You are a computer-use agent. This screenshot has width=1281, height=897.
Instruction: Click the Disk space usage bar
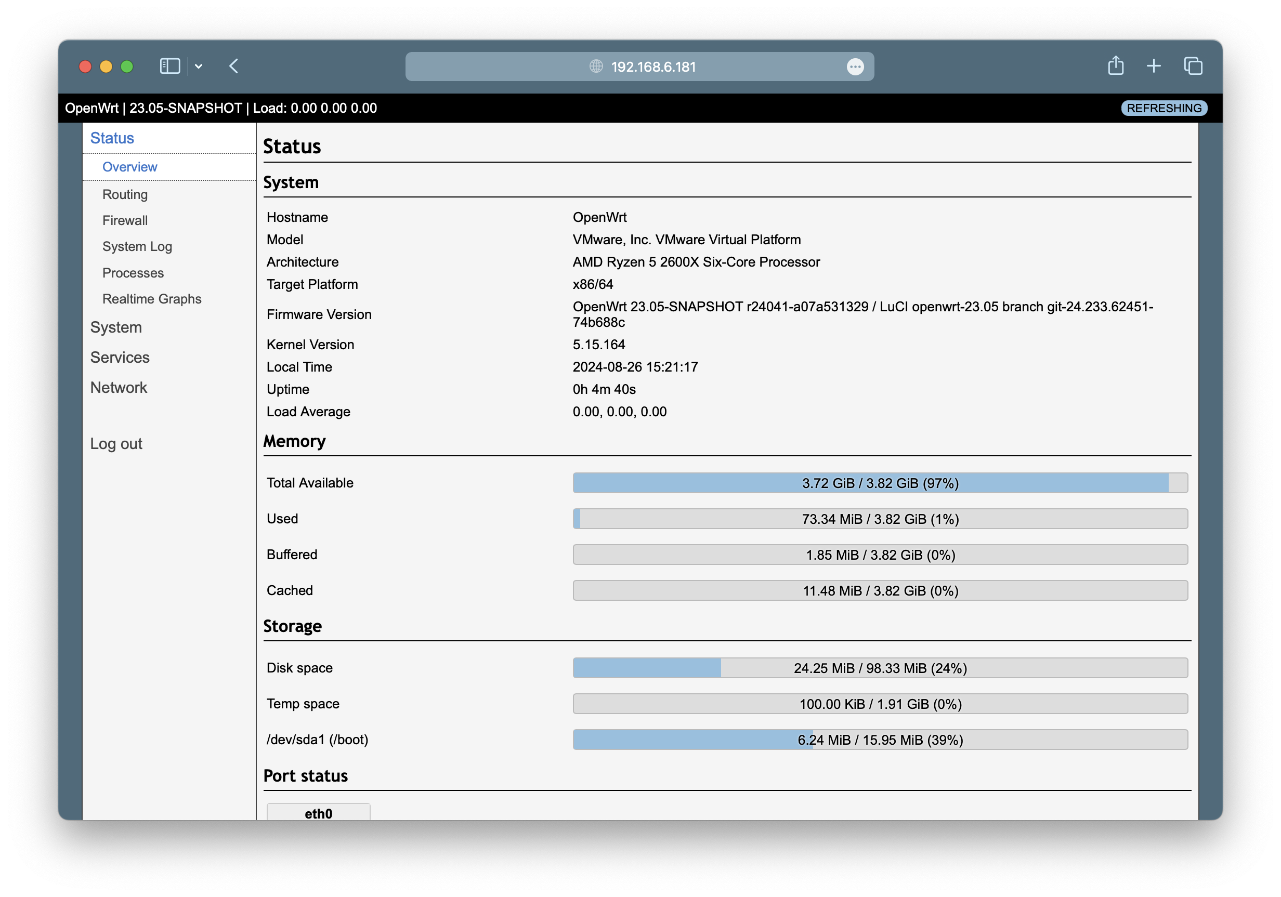(x=880, y=668)
